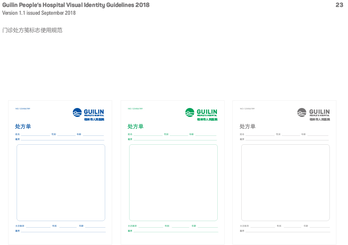Click the blue GUILIN wordmark text
Screen dimensions: 348x245
click(94, 112)
